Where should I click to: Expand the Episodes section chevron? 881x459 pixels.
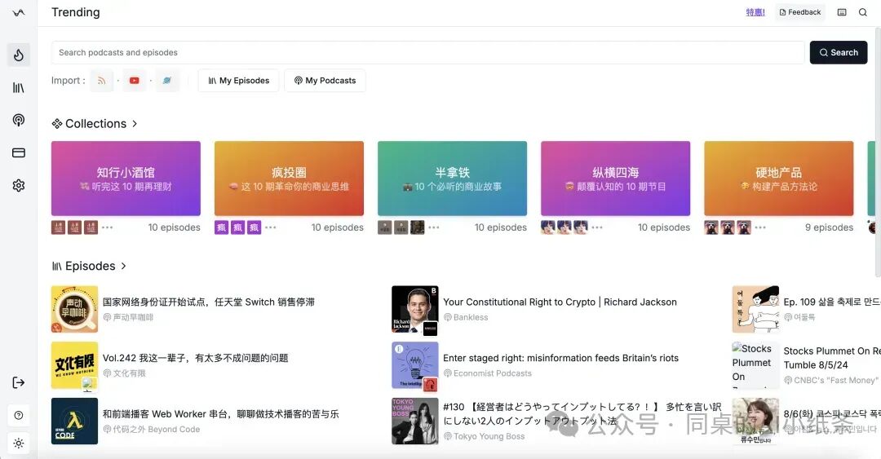tap(123, 266)
